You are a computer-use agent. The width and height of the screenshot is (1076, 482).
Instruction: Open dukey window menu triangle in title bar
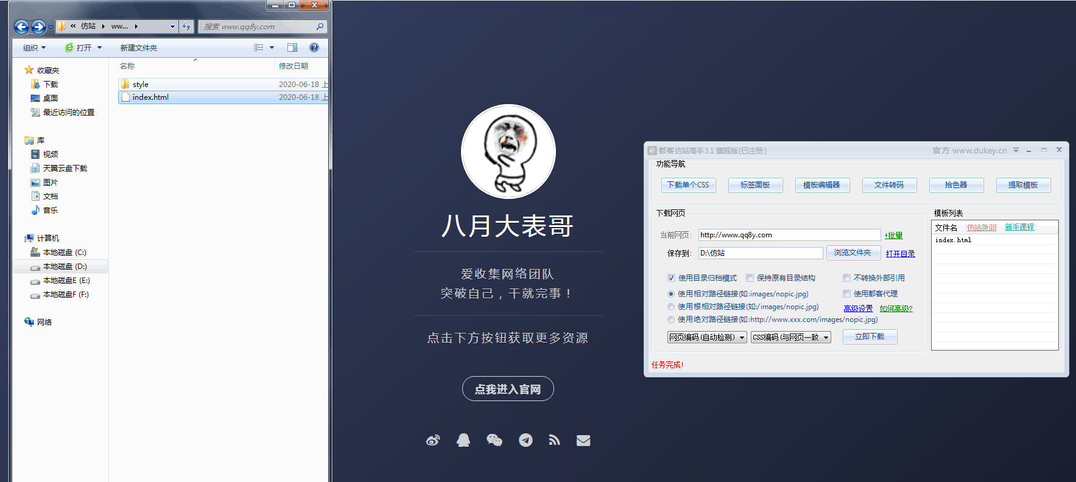(1016, 150)
